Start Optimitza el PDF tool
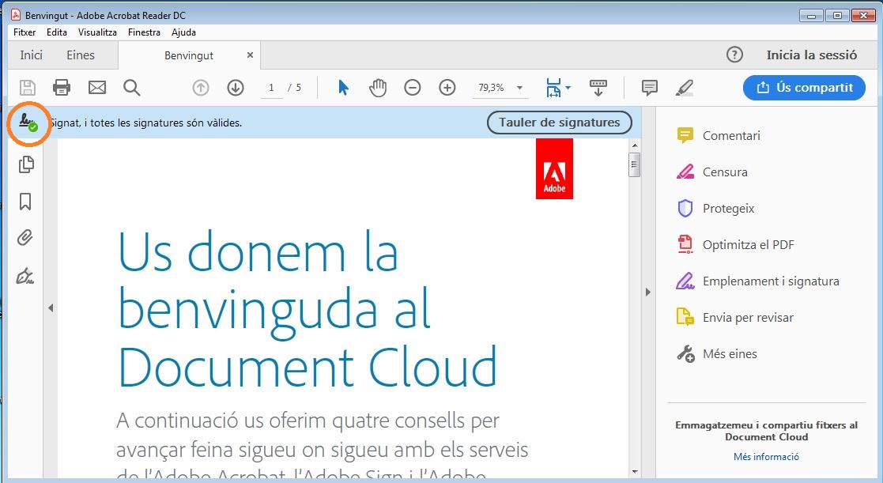Screen dimensions: 883x483 click(735, 245)
